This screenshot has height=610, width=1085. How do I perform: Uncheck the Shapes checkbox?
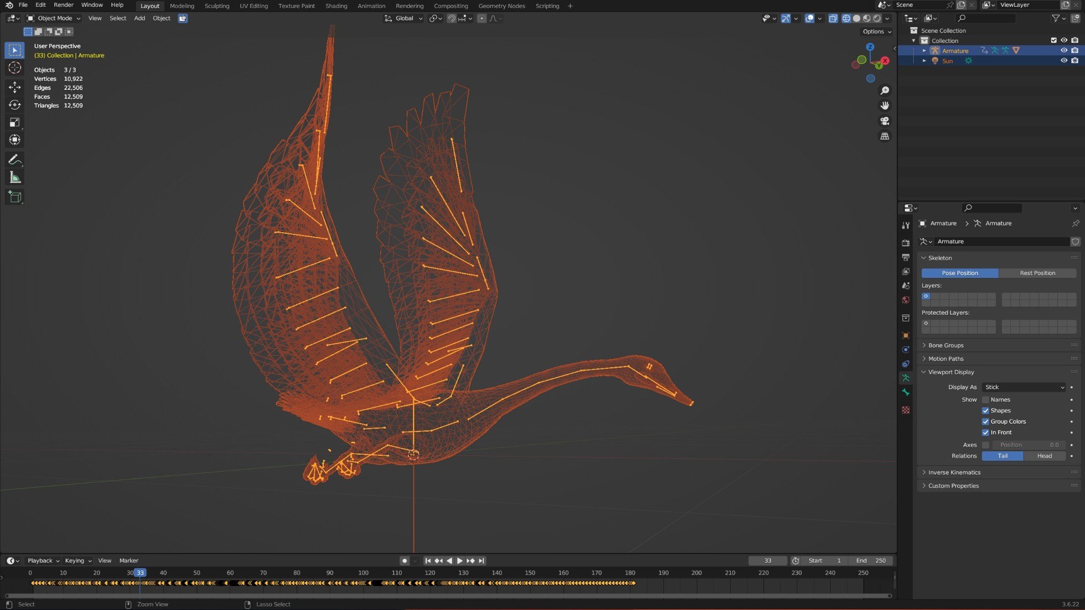point(986,411)
